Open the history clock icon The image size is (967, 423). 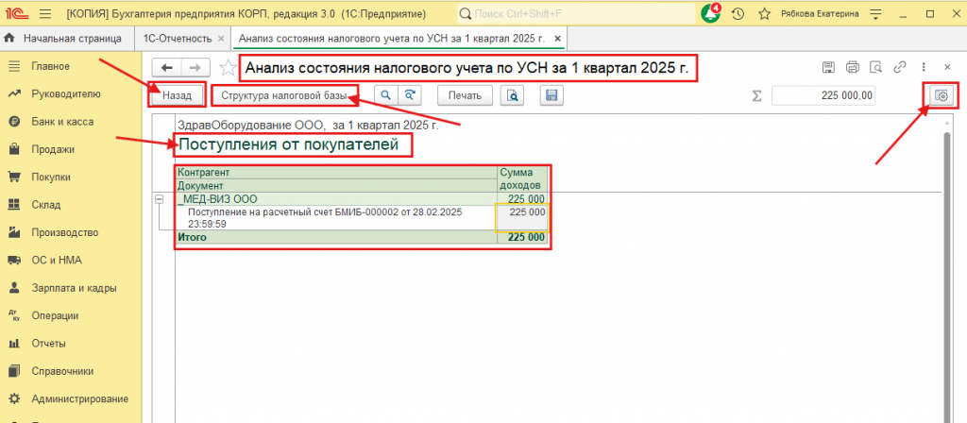click(738, 13)
